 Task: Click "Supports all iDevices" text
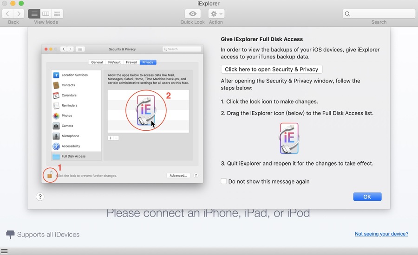48,235
